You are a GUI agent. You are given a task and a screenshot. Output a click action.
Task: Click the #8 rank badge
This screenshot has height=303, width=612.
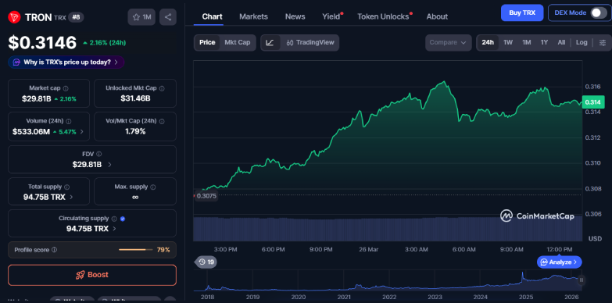76,17
